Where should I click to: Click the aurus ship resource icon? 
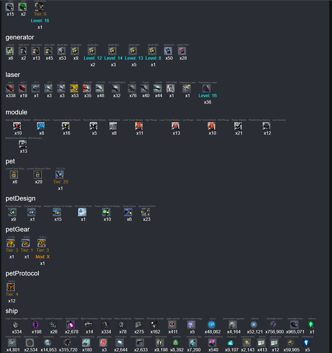[211, 325]
